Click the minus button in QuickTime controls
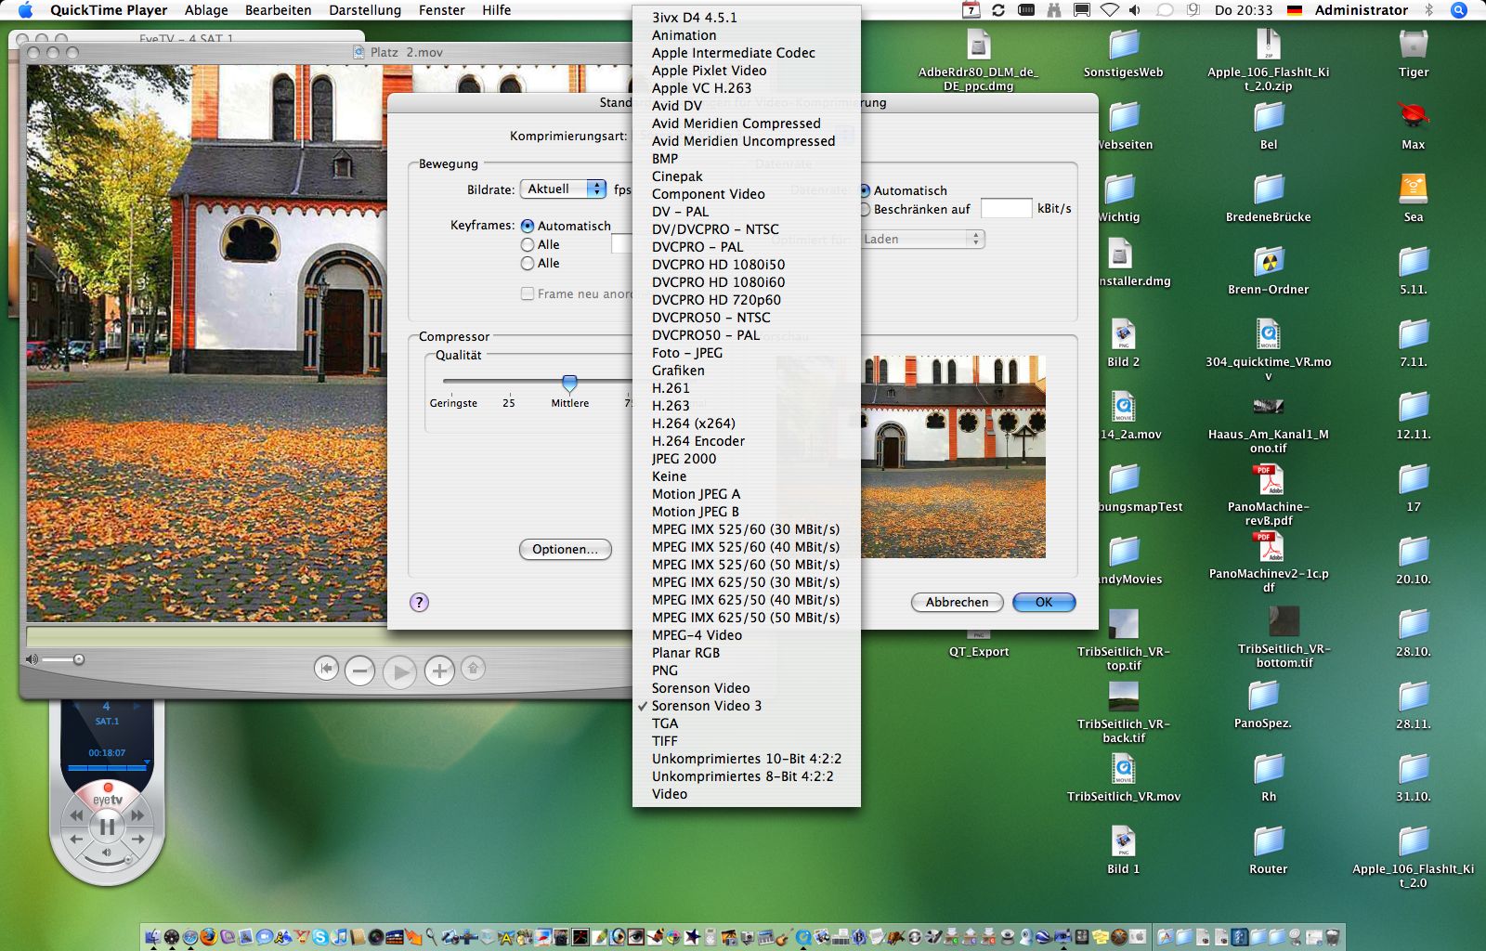Image resolution: width=1486 pixels, height=951 pixels. point(360,670)
